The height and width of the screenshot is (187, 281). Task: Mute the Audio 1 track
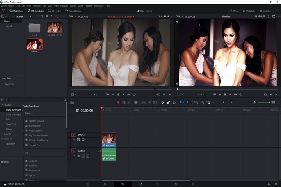click(87, 156)
